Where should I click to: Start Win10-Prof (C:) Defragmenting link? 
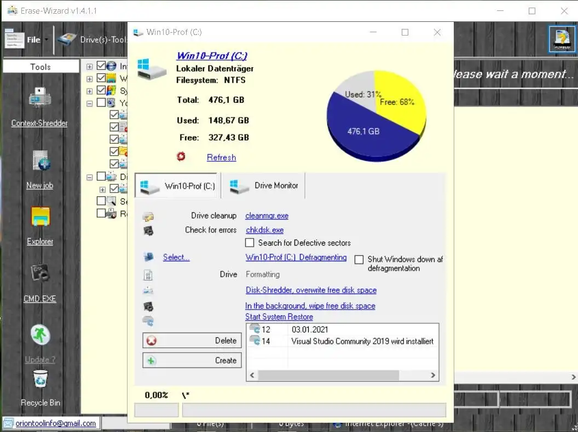point(296,257)
